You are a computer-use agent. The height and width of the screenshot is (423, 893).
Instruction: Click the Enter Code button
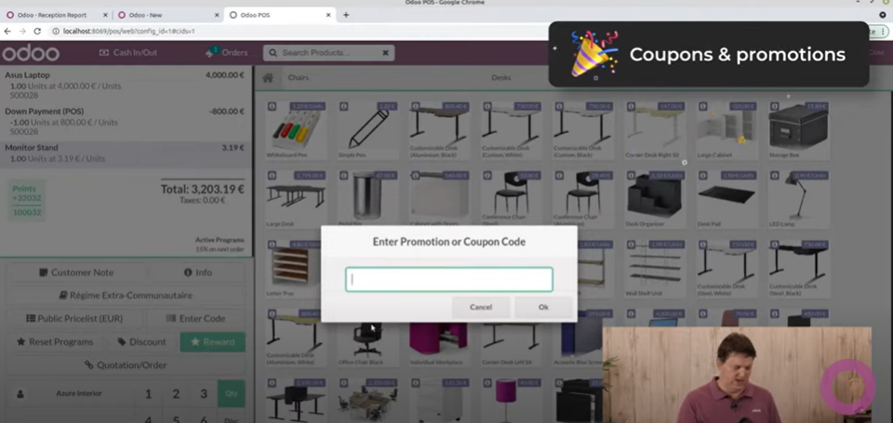tap(196, 319)
